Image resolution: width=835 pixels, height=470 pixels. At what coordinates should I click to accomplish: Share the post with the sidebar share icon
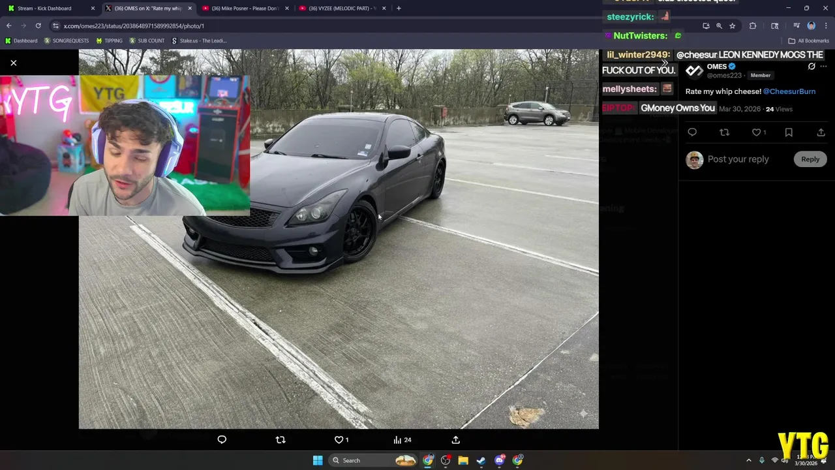click(821, 133)
